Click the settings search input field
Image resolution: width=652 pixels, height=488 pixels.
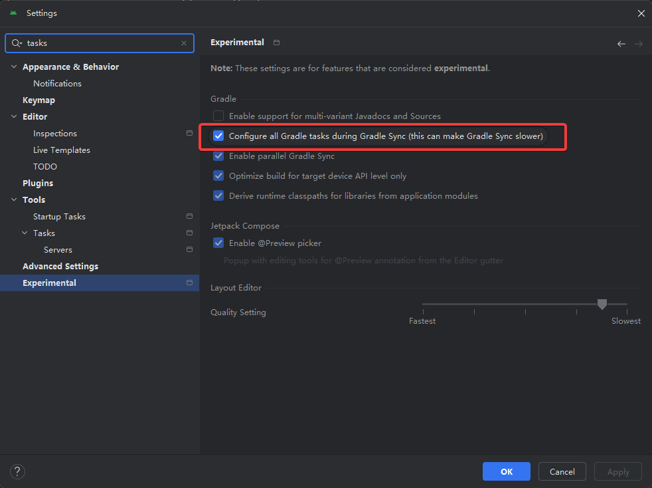tap(100, 43)
